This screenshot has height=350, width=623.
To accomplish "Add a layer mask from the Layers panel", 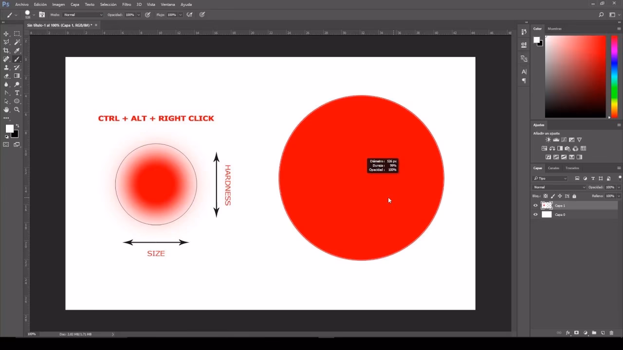I will pos(577,333).
